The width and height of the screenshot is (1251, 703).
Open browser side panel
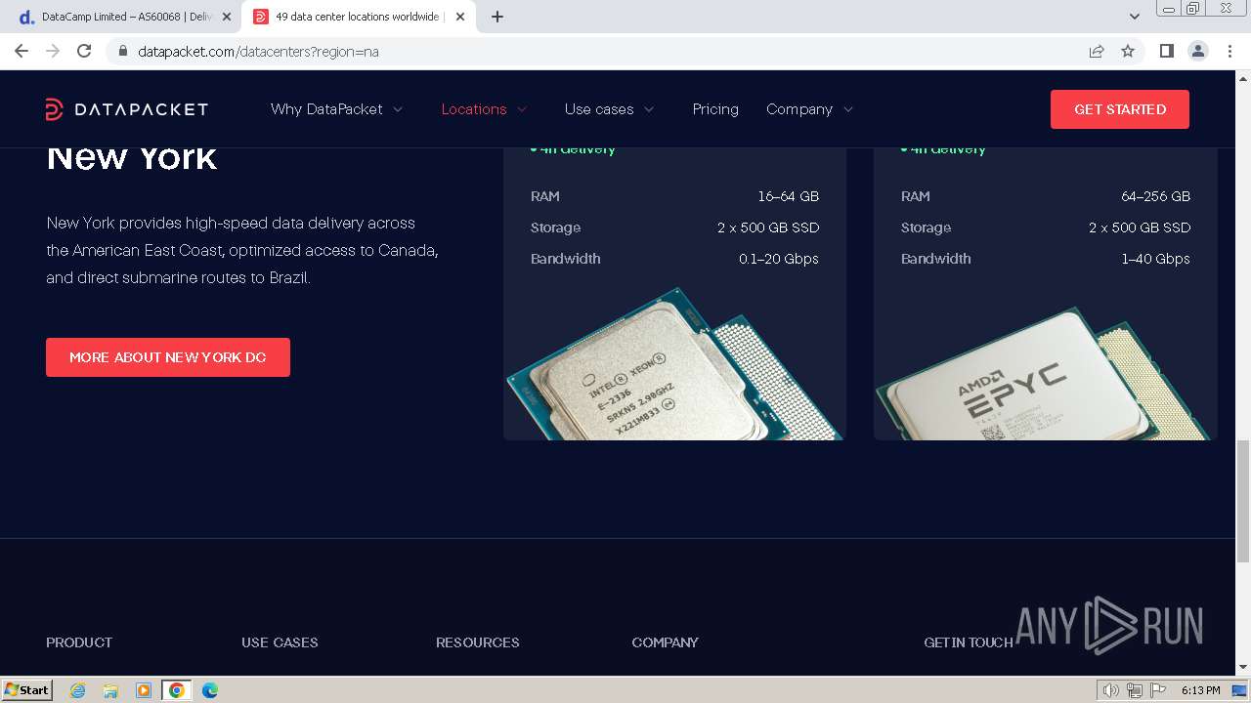pos(1166,51)
